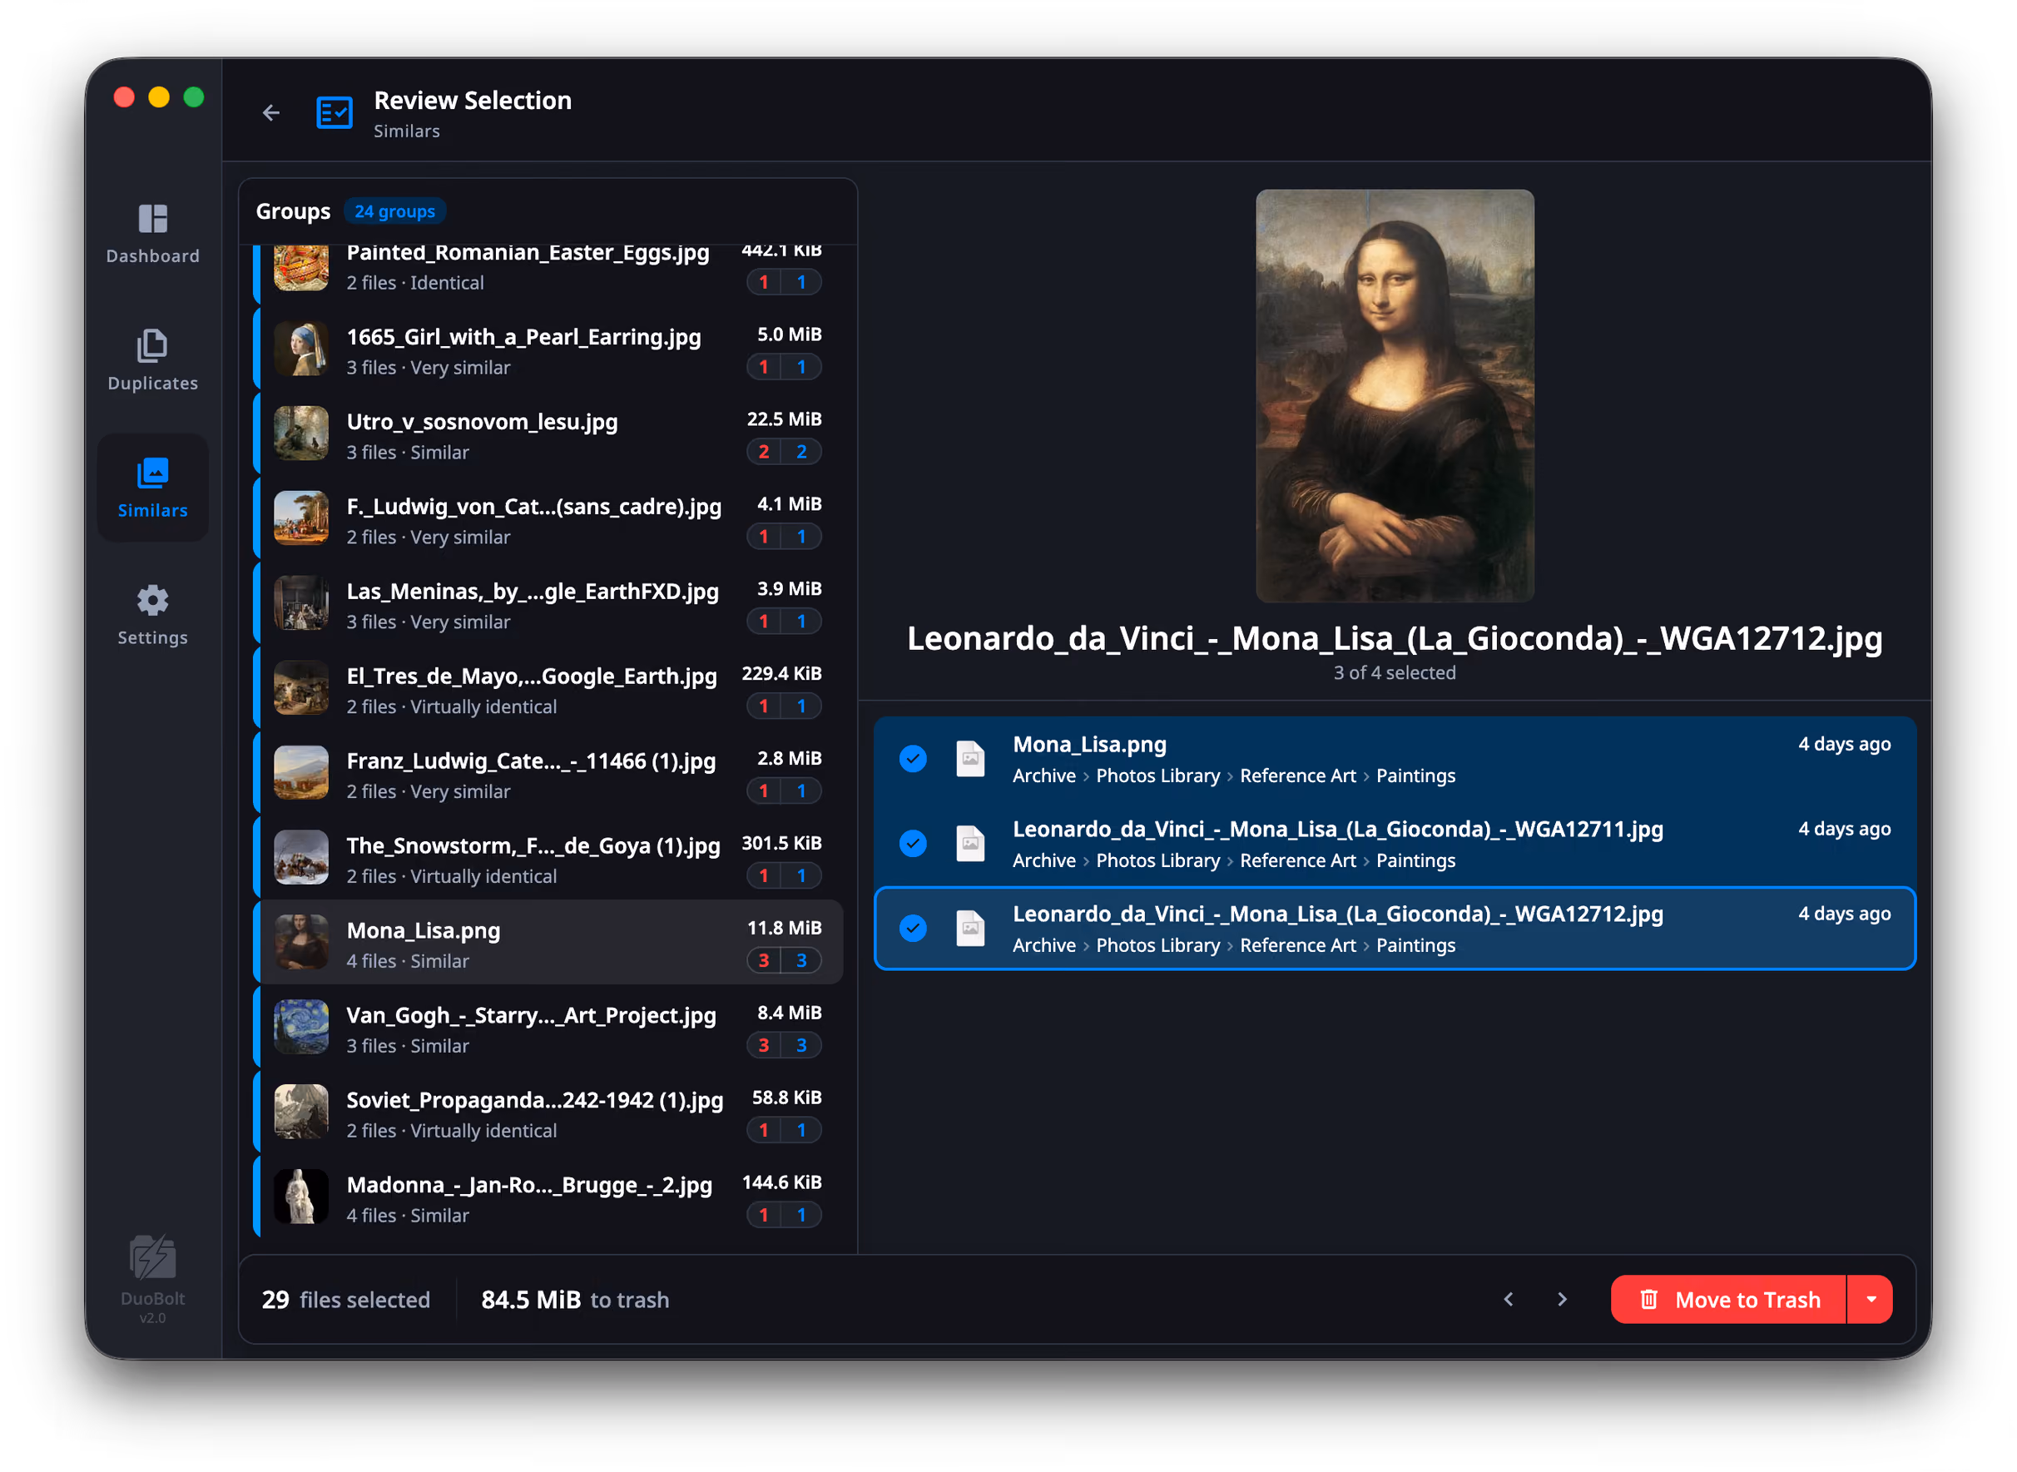Select the Madonna Brugge group row

(548, 1197)
